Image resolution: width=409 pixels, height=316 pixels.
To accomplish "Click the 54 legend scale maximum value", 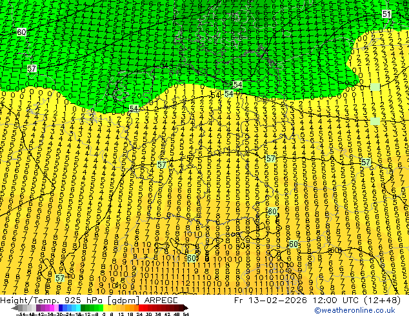I will pyautogui.click(x=186, y=315).
